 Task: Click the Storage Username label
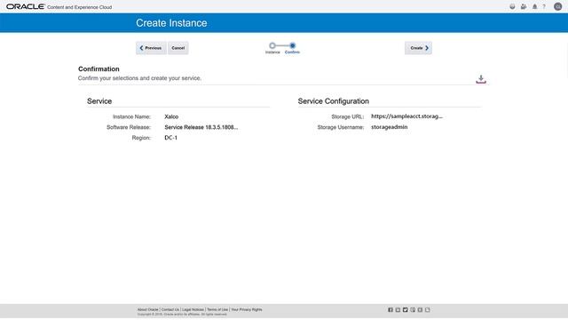pos(341,127)
